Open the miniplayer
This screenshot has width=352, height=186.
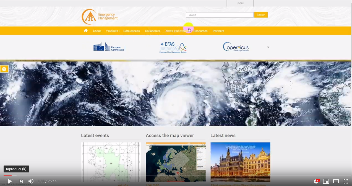click(326, 181)
